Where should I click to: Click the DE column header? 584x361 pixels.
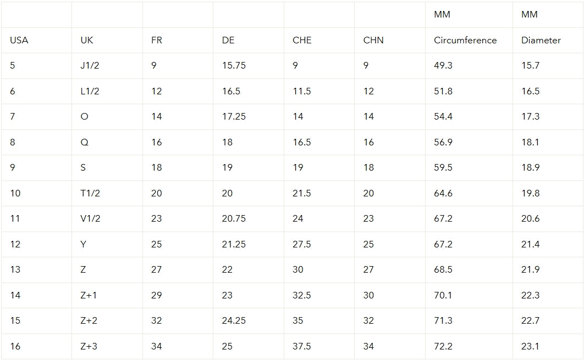(228, 40)
